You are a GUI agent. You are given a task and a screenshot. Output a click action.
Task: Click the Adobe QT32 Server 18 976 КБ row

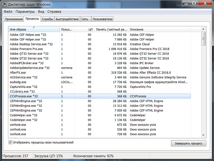tap(100, 54)
